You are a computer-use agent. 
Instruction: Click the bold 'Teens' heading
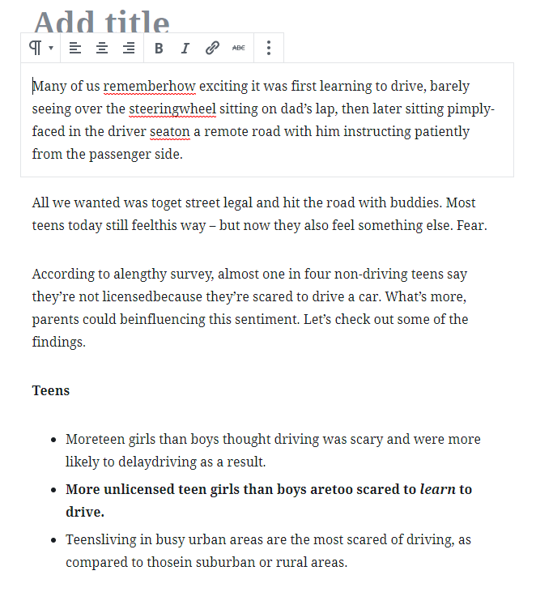(x=51, y=390)
